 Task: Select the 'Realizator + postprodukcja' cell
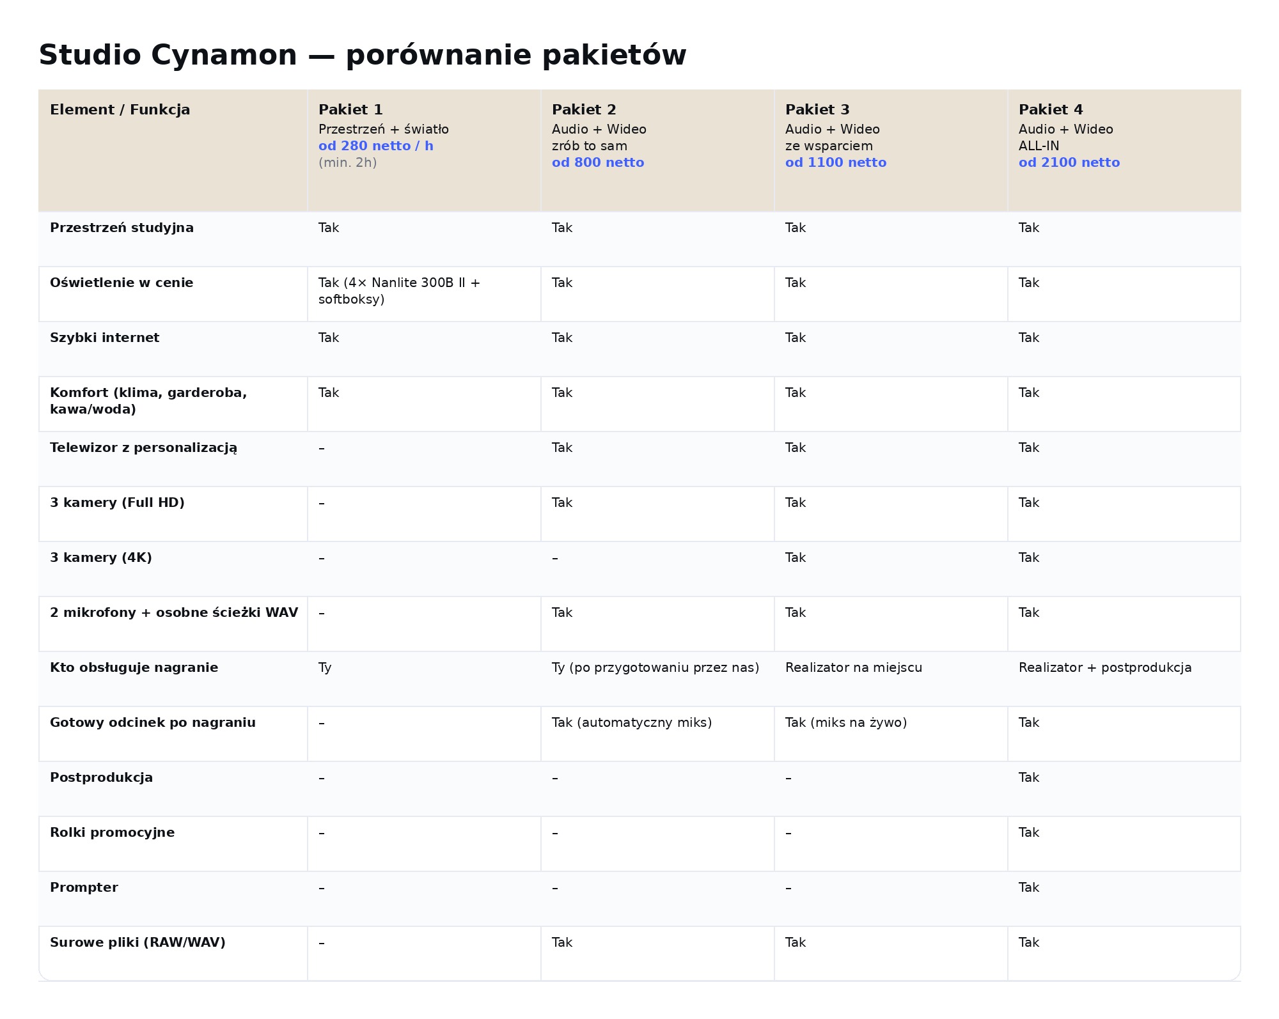(1104, 668)
